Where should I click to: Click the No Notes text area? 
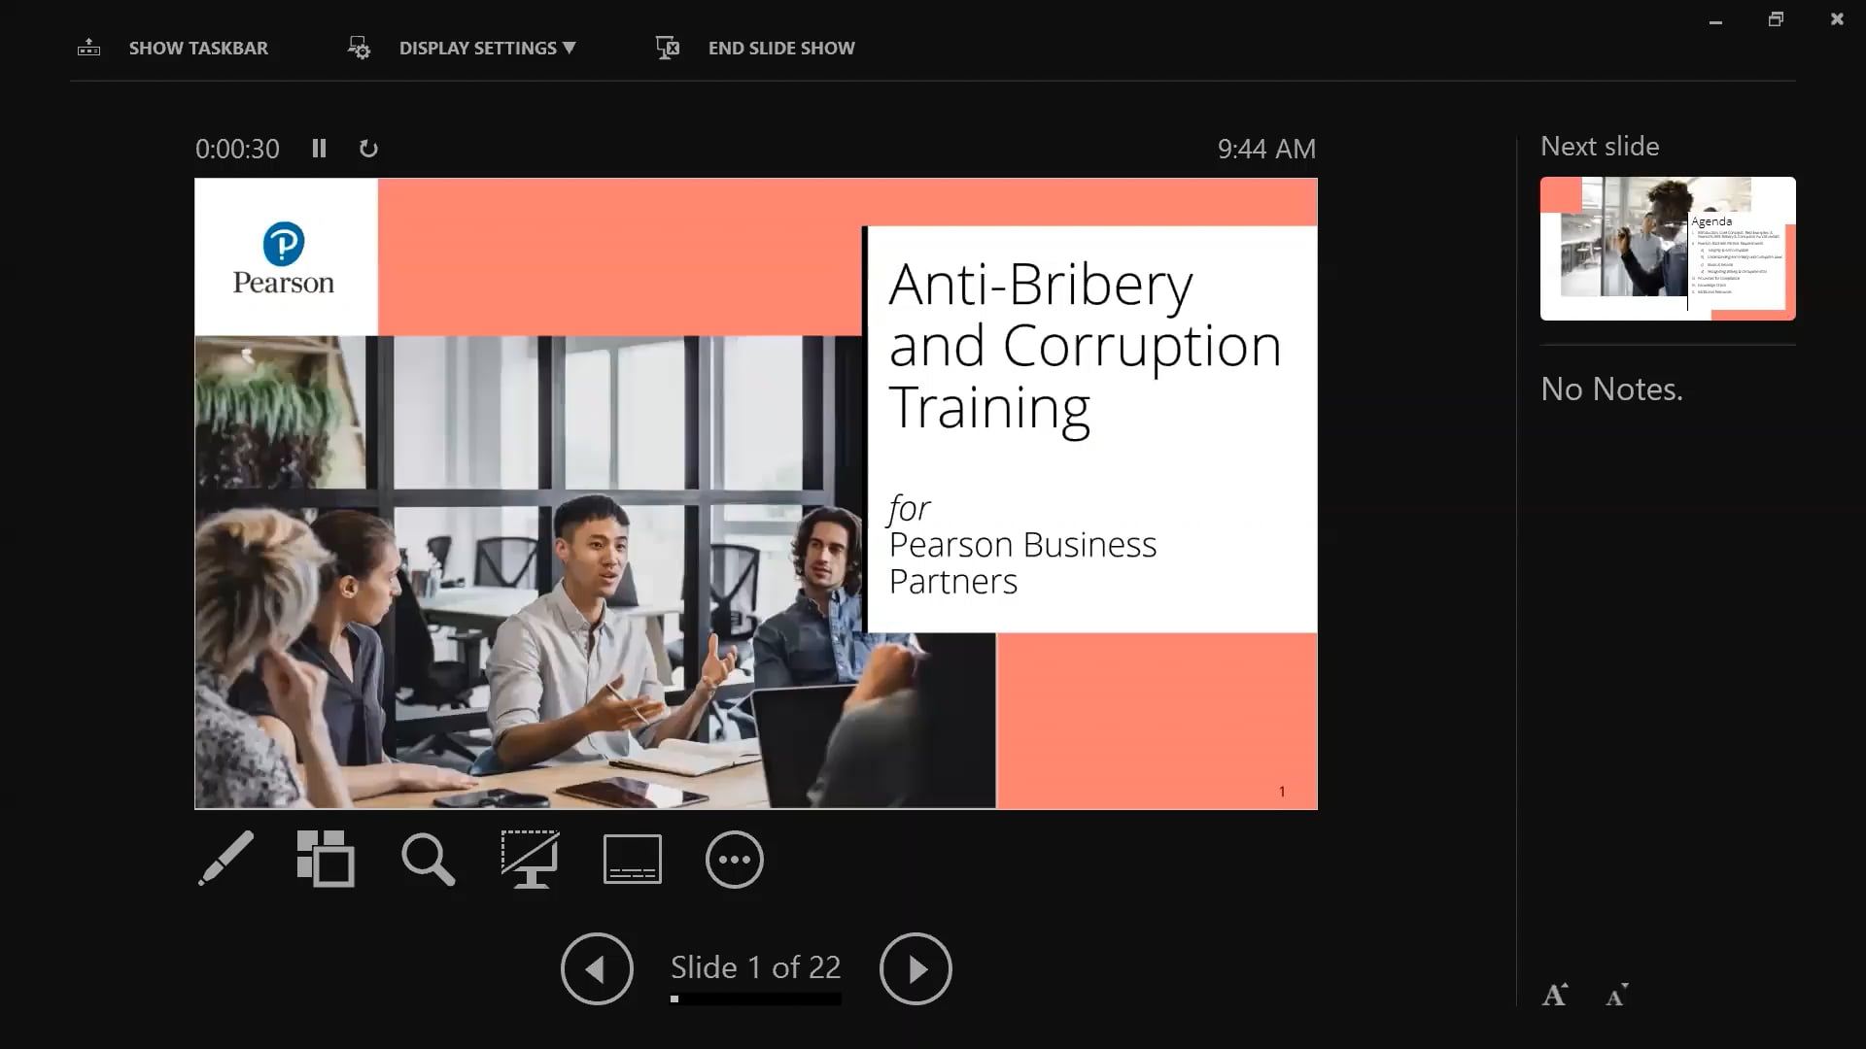[1611, 389]
